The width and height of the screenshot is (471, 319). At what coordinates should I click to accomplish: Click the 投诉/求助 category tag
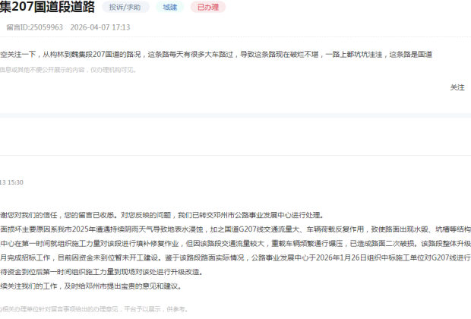point(125,7)
